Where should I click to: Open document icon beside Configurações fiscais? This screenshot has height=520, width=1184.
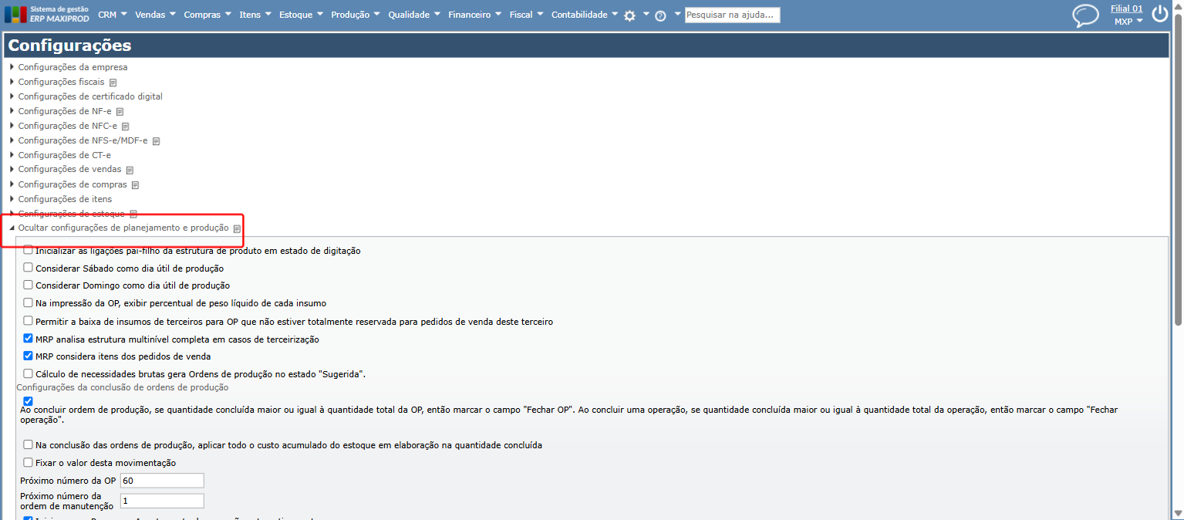coord(113,83)
